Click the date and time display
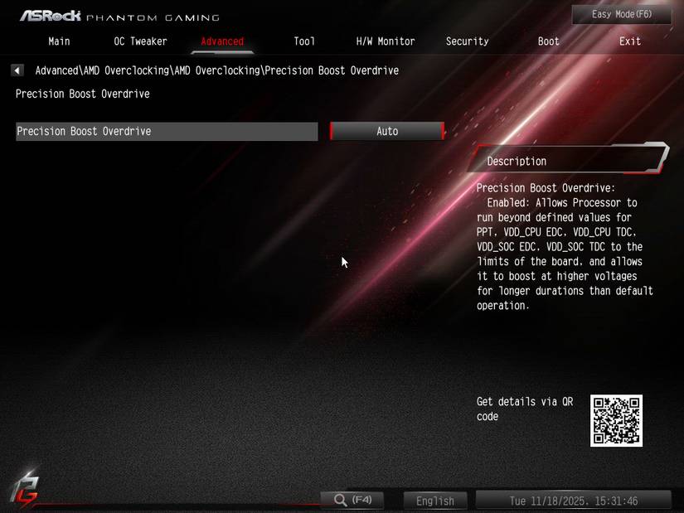684x513 pixels. (x=573, y=501)
